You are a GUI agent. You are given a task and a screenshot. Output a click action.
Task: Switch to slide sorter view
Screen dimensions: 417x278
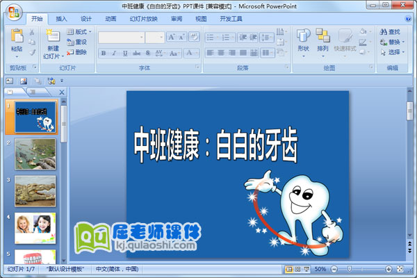(x=297, y=269)
